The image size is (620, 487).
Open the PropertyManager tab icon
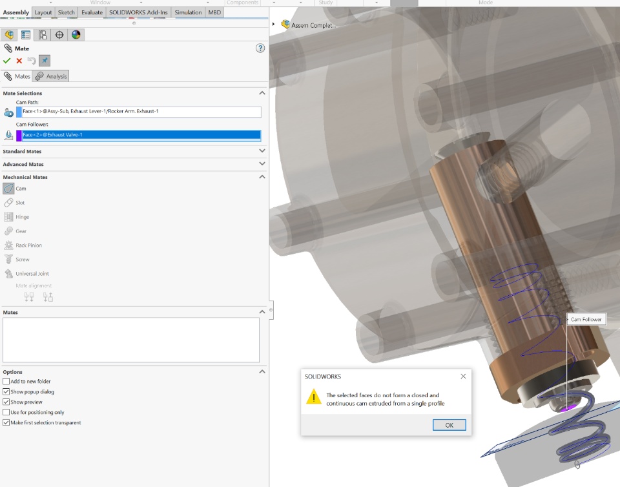pyautogui.click(x=26, y=35)
